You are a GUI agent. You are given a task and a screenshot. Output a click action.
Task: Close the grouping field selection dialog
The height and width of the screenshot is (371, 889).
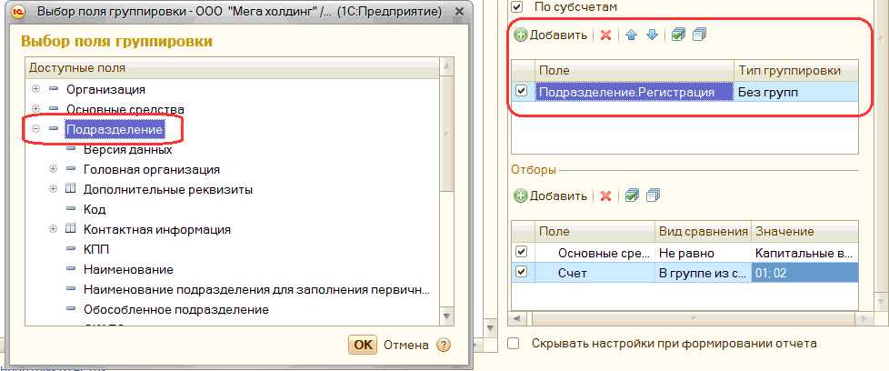point(459,11)
